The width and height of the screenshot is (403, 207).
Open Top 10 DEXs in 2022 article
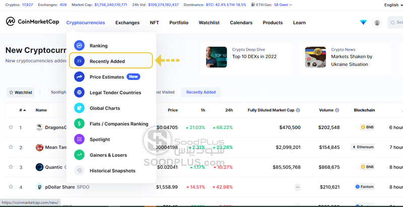pyautogui.click(x=254, y=56)
